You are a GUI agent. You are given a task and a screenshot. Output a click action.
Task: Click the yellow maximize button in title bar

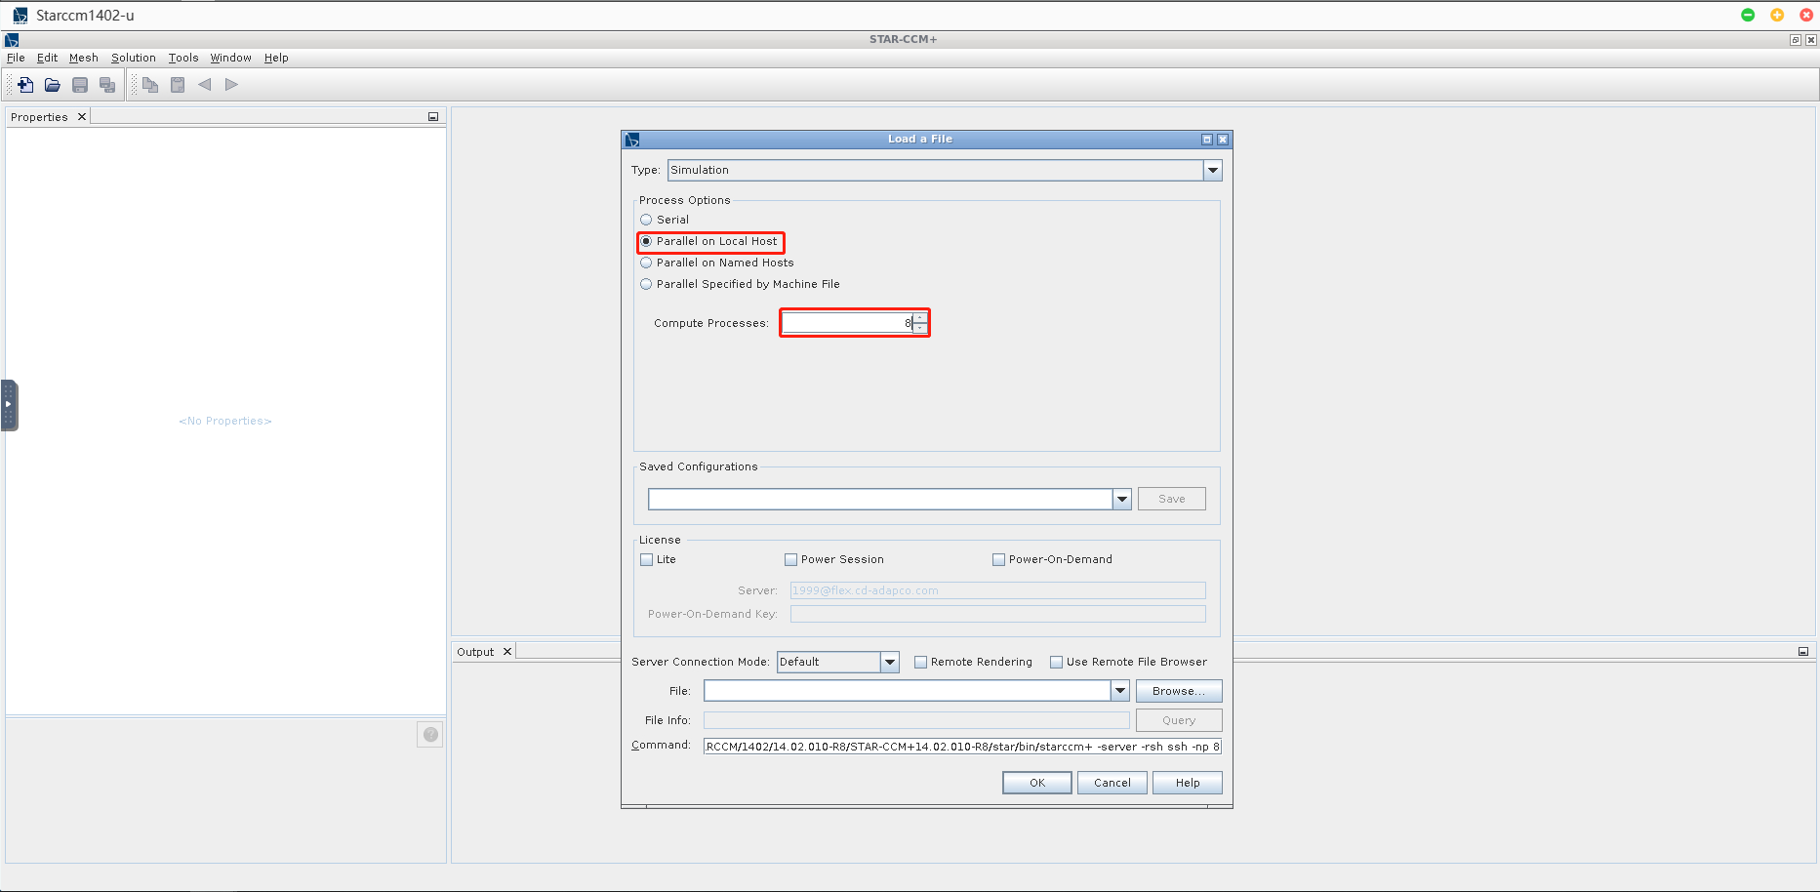(1777, 15)
